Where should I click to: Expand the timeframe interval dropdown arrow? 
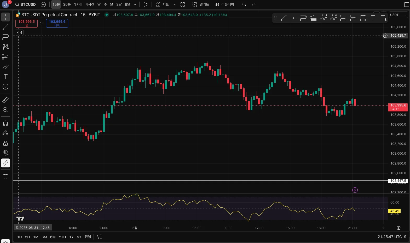135,4
